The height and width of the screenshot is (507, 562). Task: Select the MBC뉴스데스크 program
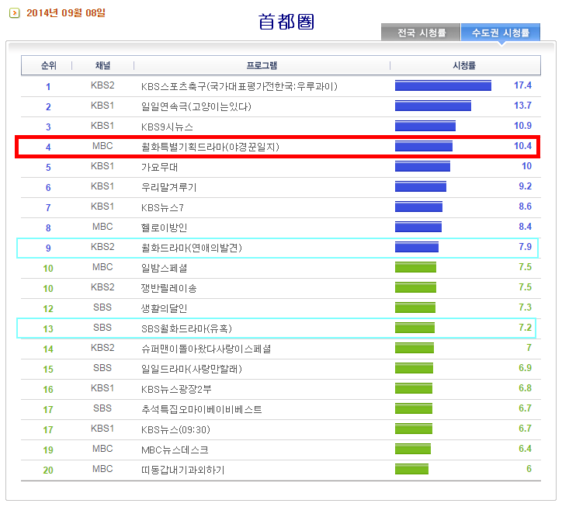(175, 450)
